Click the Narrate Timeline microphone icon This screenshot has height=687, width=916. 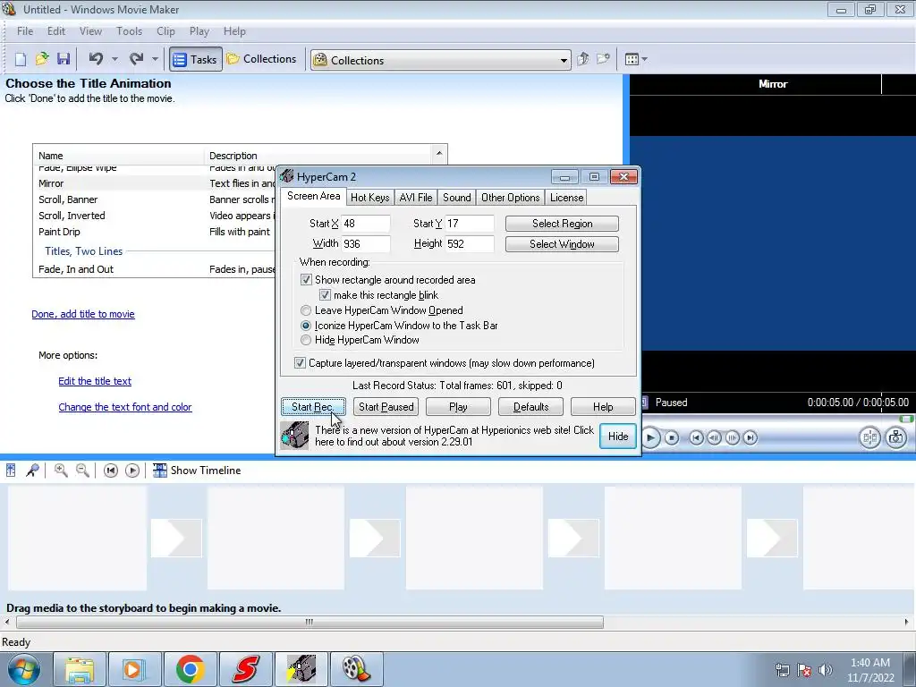(33, 471)
